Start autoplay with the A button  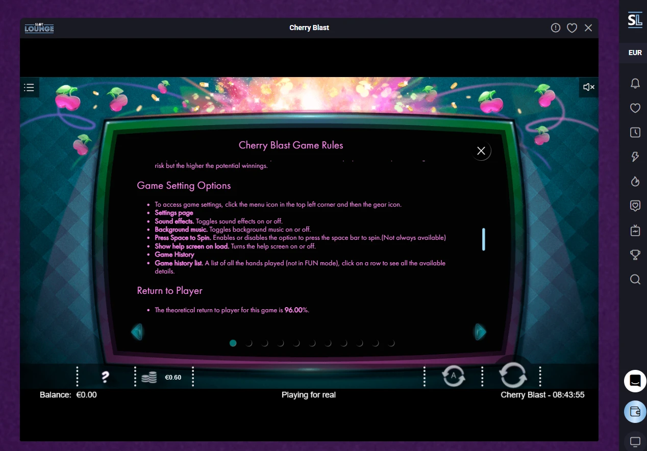453,377
